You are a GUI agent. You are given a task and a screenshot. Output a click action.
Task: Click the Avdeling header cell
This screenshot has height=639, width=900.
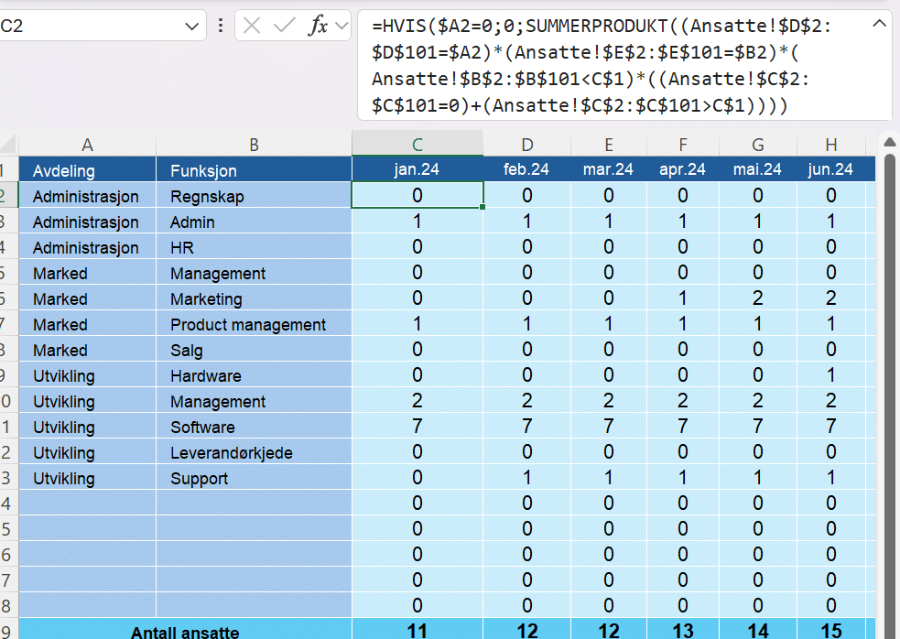pyautogui.click(x=87, y=170)
